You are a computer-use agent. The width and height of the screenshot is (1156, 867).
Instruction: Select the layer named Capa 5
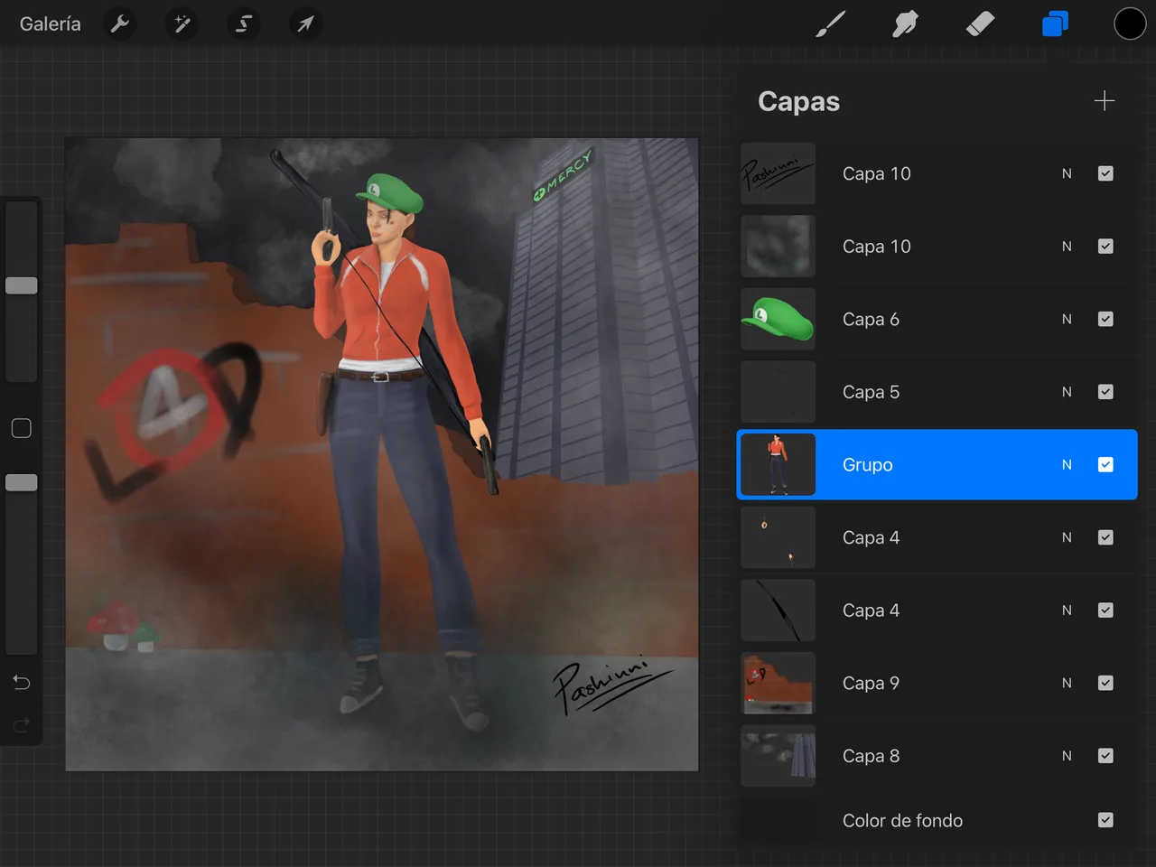(x=871, y=392)
